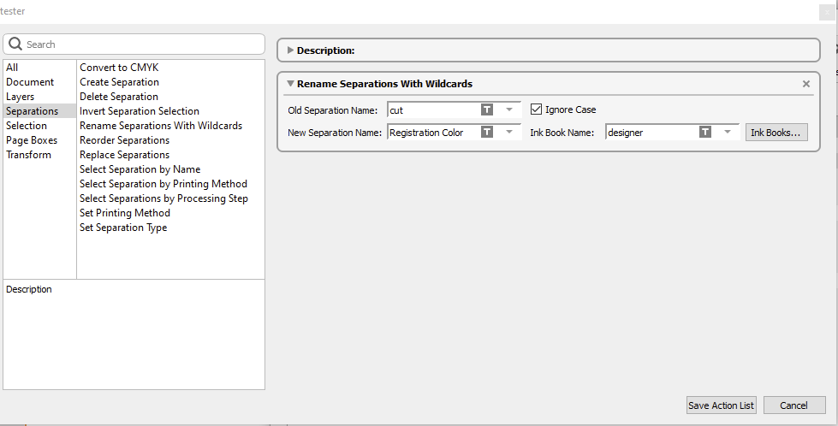Open the Old Separation Name dropdown arrow
The height and width of the screenshot is (426, 838).
click(x=509, y=109)
